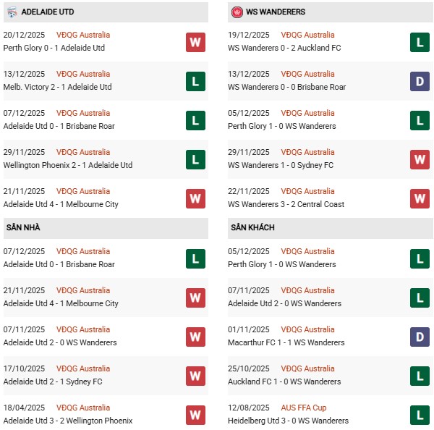Click W badge for Perth Glory 0-1 Adelaide

[x=195, y=42]
